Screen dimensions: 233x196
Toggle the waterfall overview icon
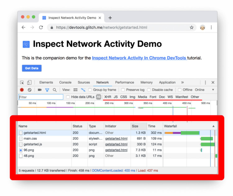(x=83, y=90)
